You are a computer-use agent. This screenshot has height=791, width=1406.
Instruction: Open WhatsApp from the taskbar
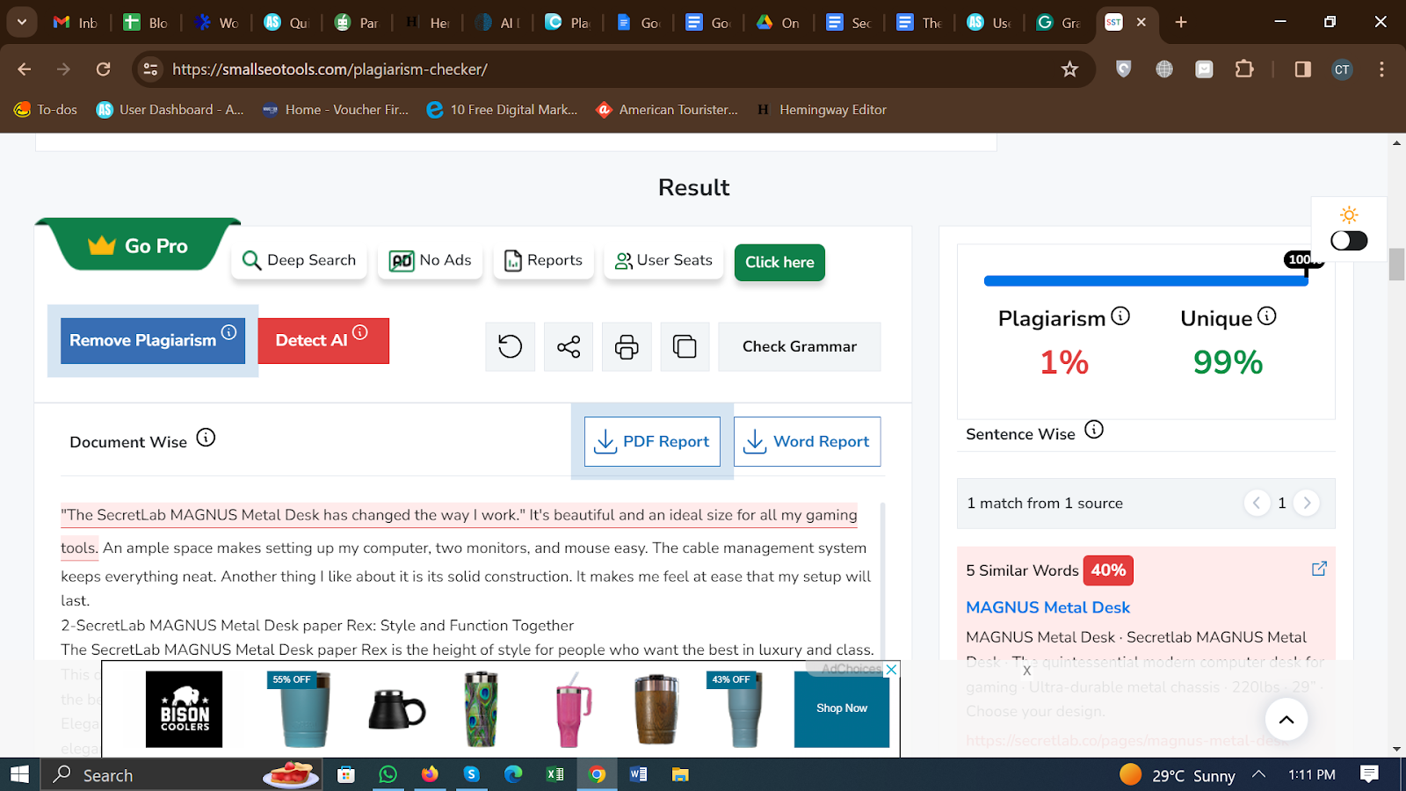[388, 774]
